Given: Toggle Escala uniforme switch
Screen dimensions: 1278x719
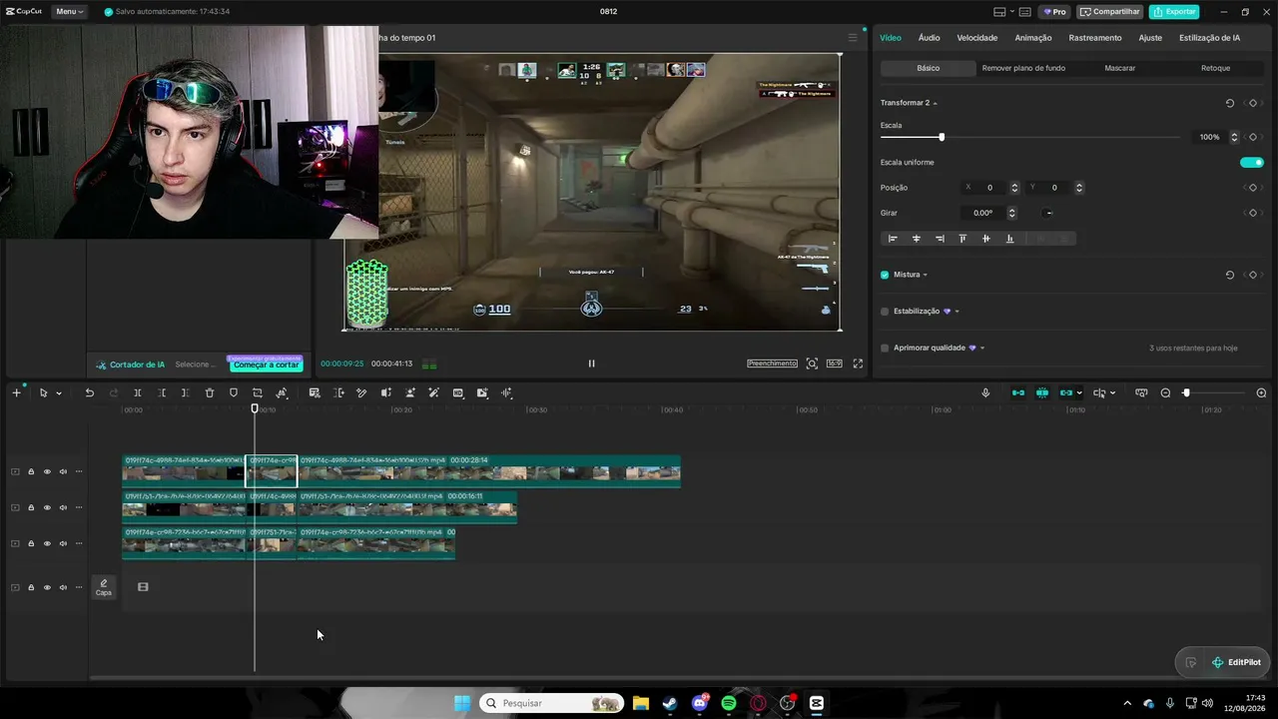Looking at the screenshot, I should 1252,163.
